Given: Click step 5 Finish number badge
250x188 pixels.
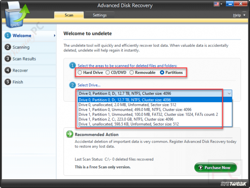Looking at the screenshot, I should (7, 82).
